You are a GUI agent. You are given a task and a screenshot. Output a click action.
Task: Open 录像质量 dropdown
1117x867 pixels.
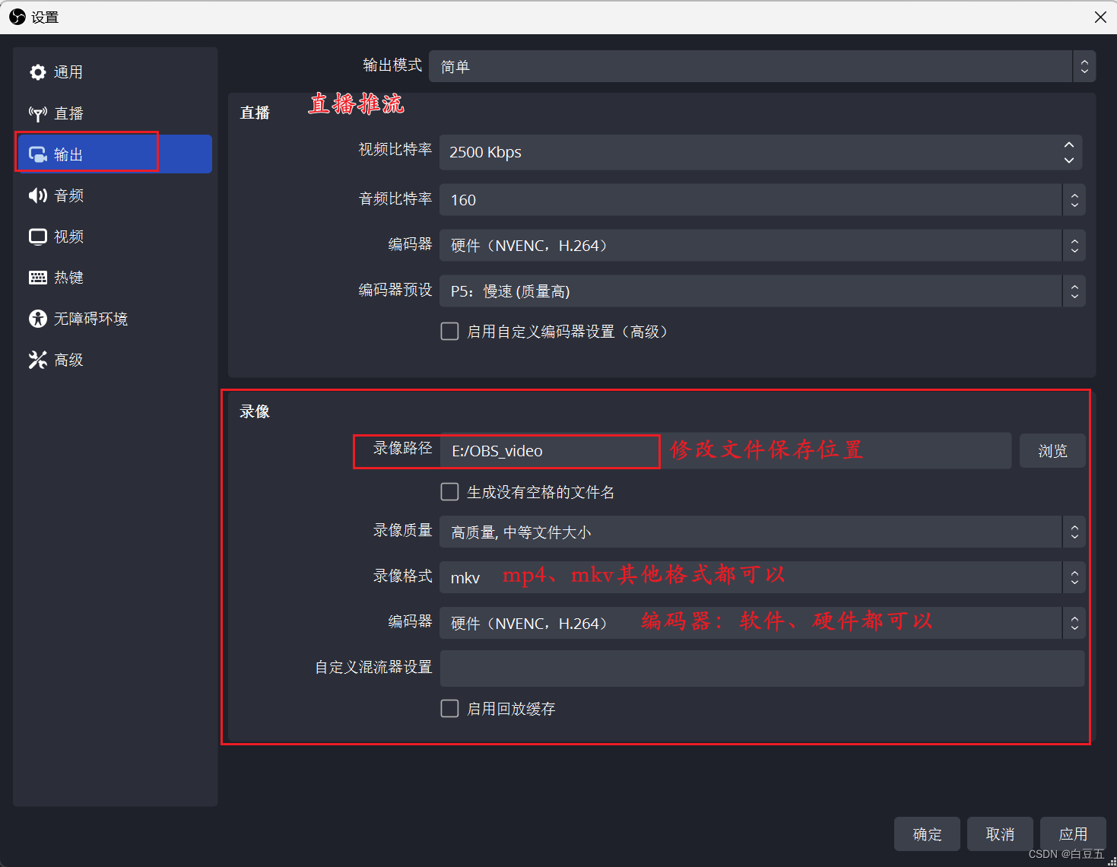click(762, 532)
